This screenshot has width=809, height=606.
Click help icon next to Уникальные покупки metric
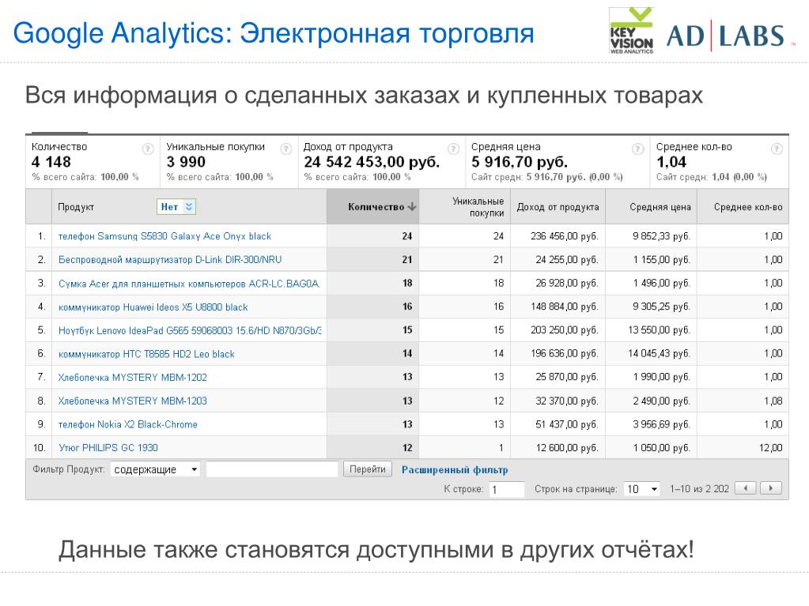[x=285, y=149]
